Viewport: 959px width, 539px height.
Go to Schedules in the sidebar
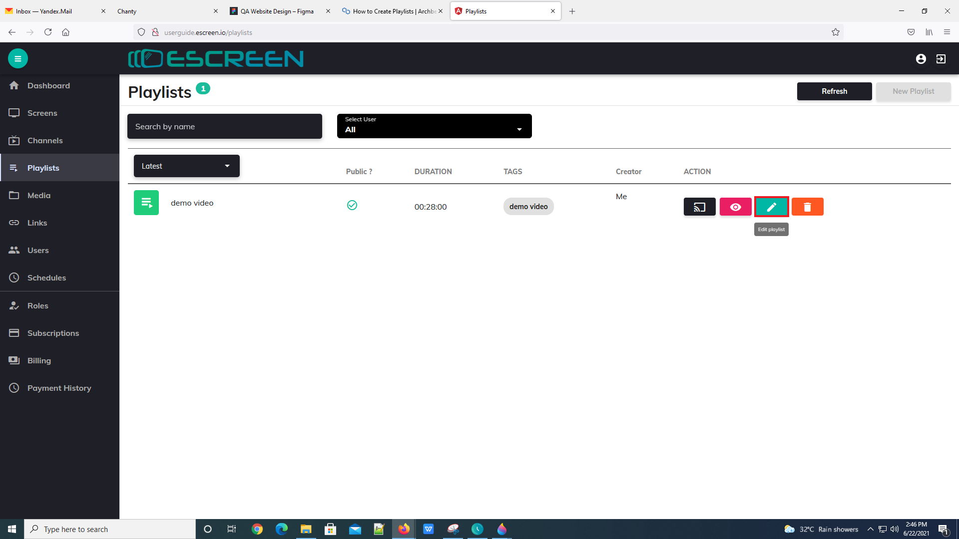[46, 277]
